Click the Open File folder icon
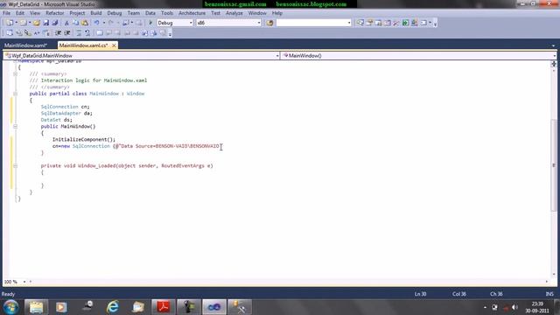Screen dimensions: 560x315 [x=37, y=23]
